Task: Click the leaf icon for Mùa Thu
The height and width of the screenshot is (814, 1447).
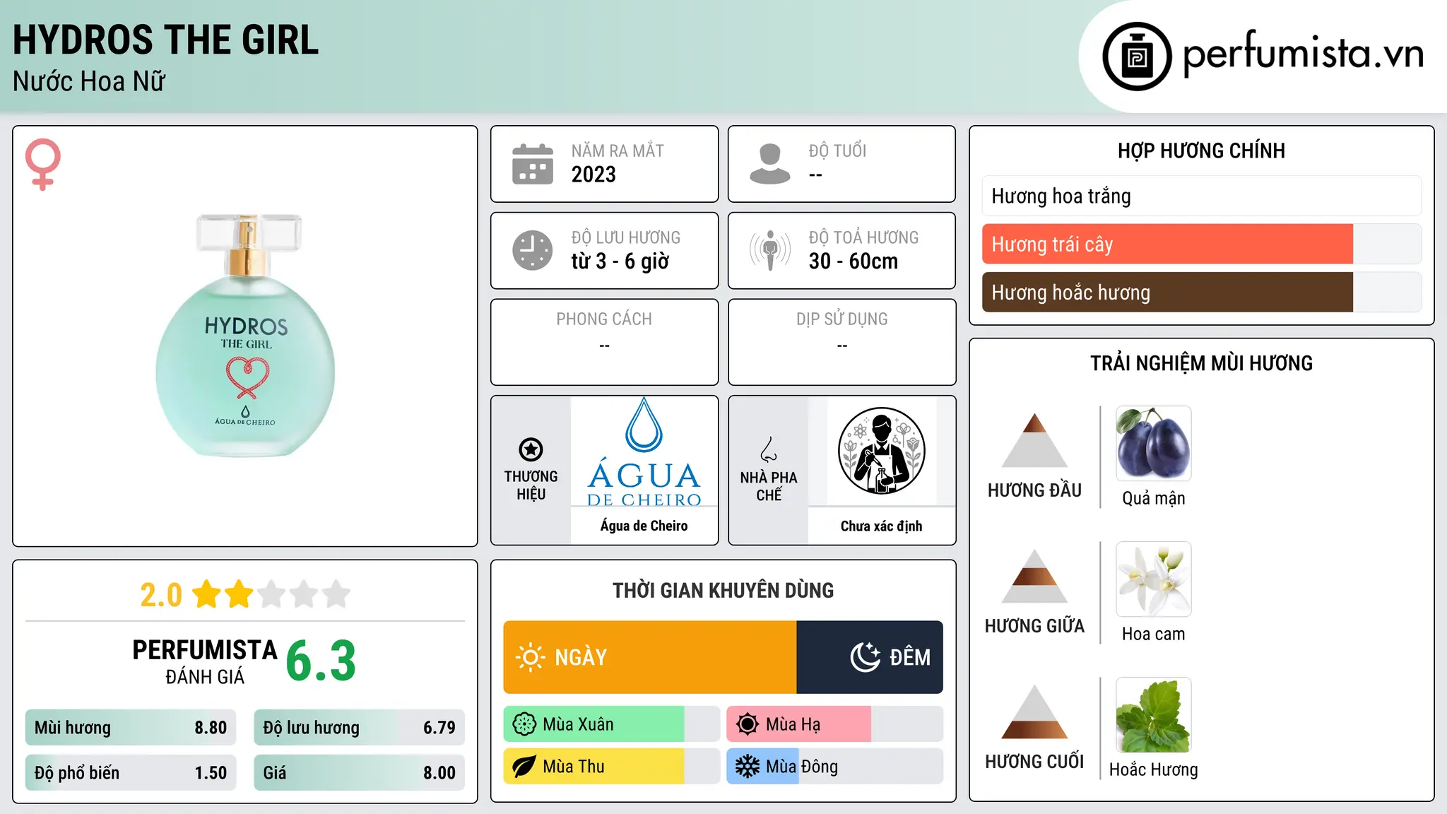Action: [x=524, y=767]
